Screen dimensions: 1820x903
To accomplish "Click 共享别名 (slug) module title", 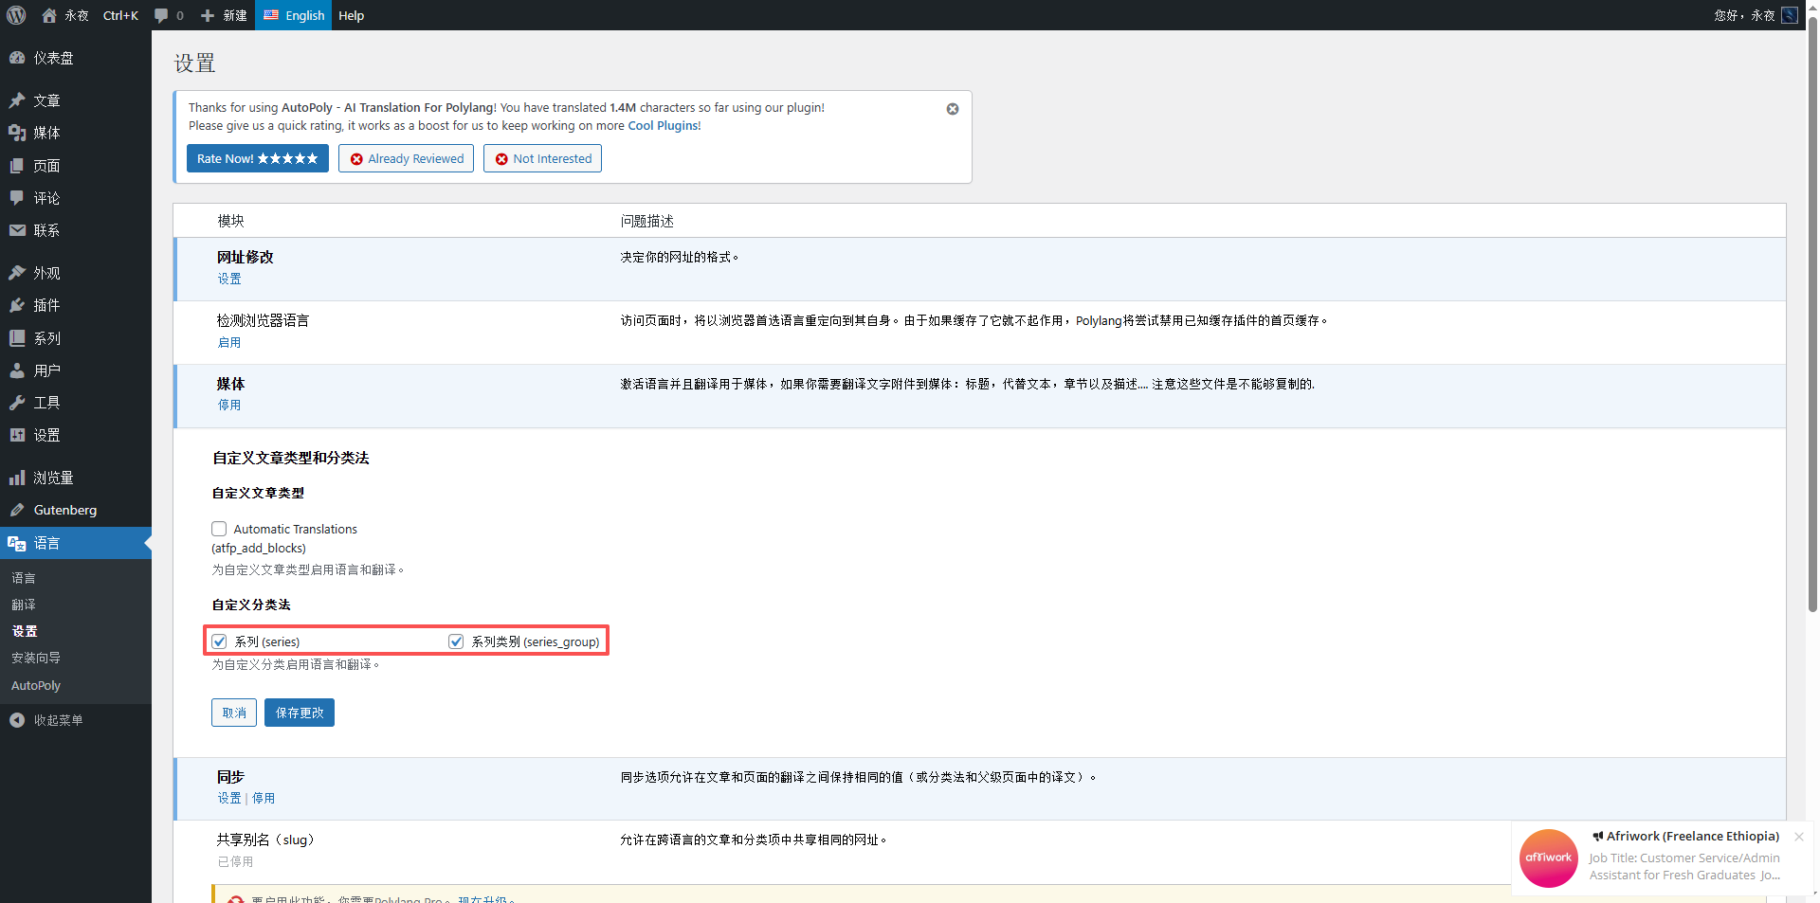I will pyautogui.click(x=265, y=840).
